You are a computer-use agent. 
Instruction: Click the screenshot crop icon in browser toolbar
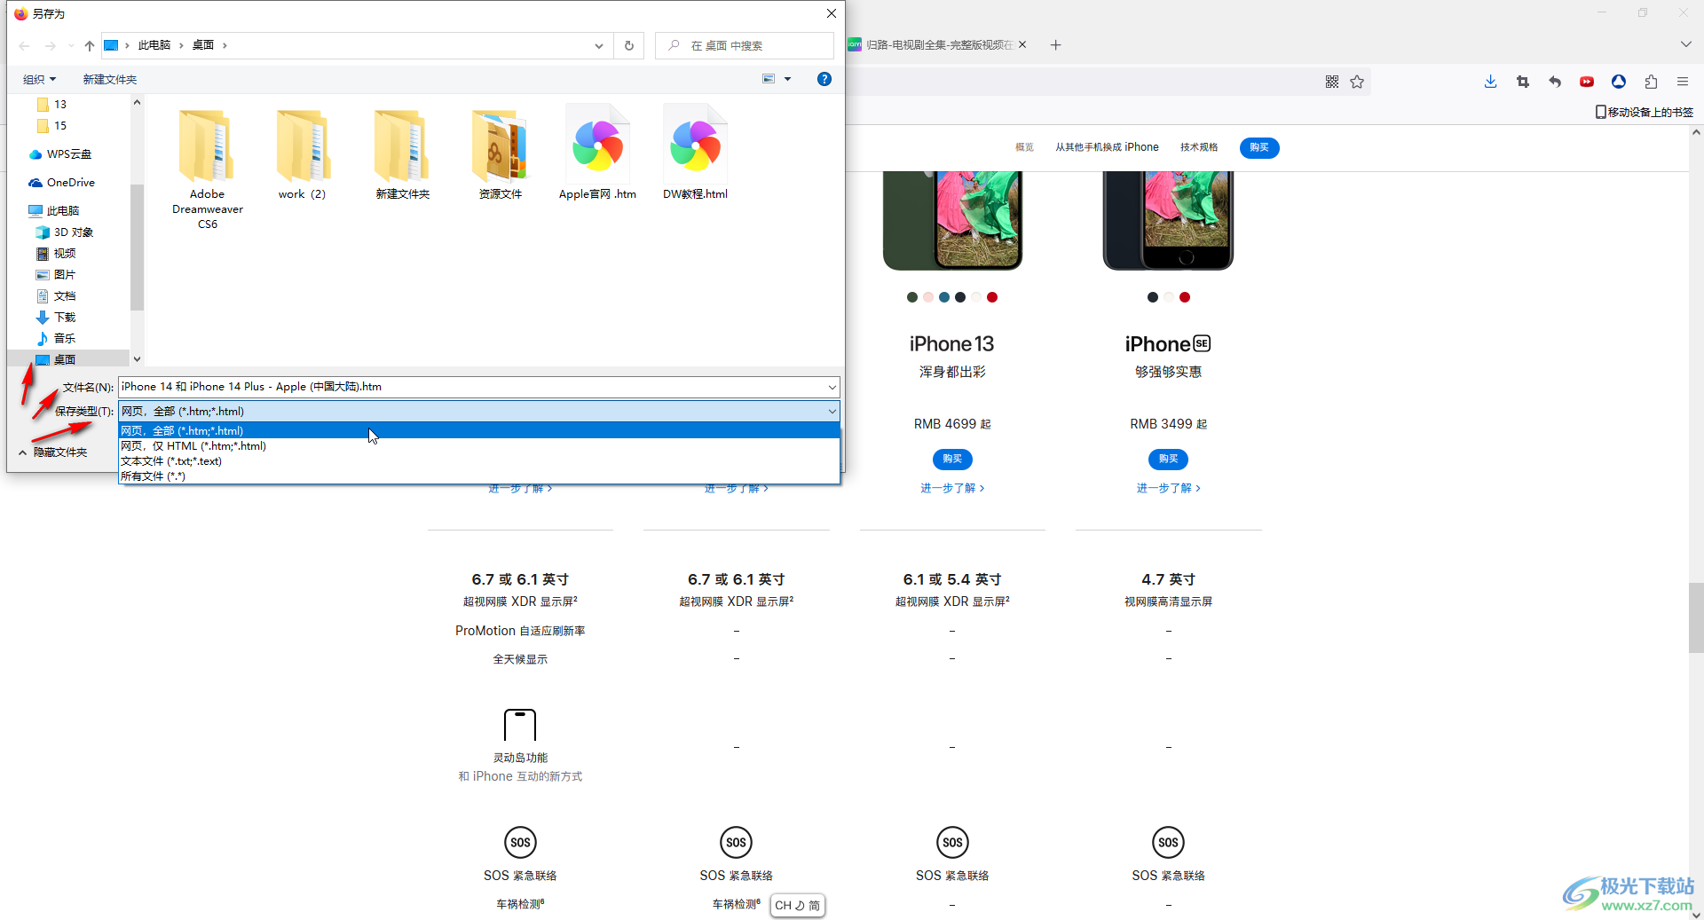pos(1523,82)
